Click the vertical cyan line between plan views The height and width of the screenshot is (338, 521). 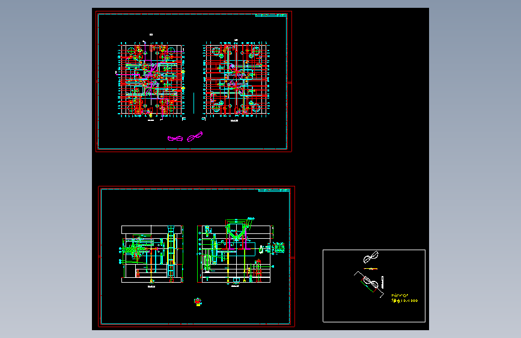pos(193,103)
